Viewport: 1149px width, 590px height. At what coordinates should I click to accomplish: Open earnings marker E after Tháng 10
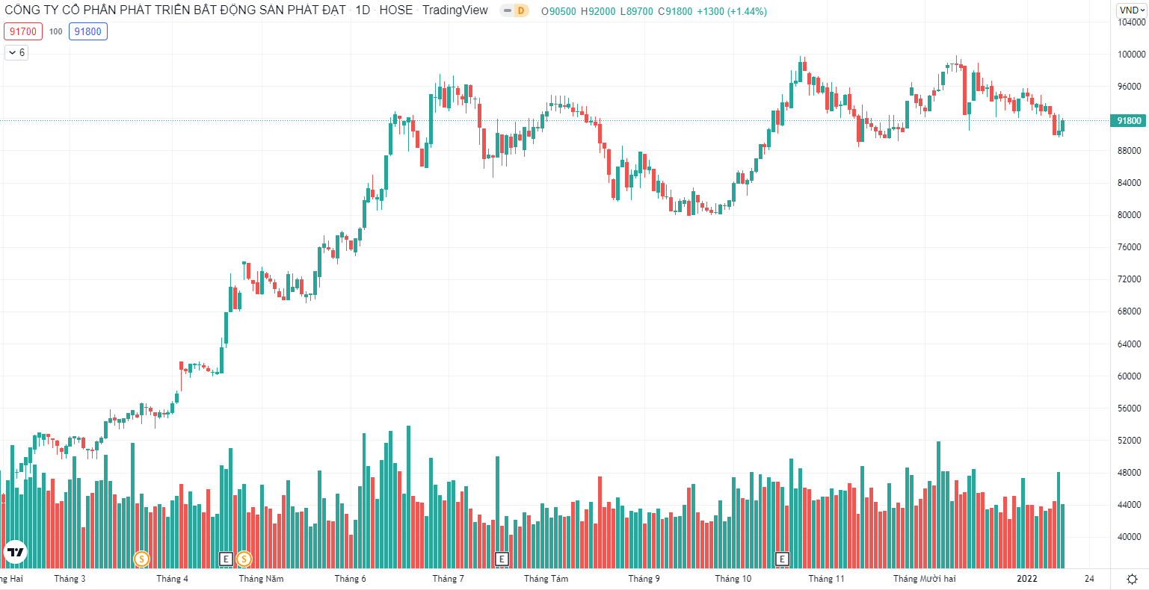point(783,559)
